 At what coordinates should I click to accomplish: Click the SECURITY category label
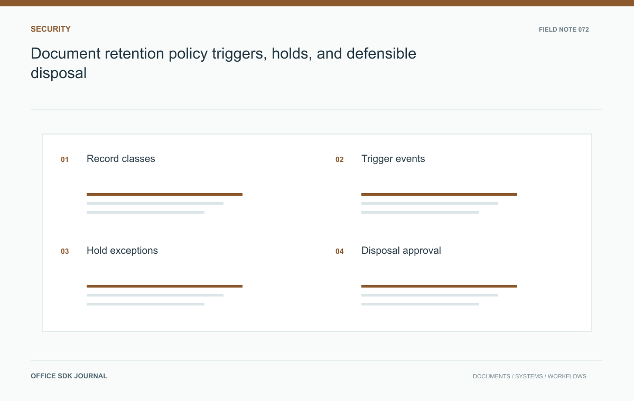[51, 29]
